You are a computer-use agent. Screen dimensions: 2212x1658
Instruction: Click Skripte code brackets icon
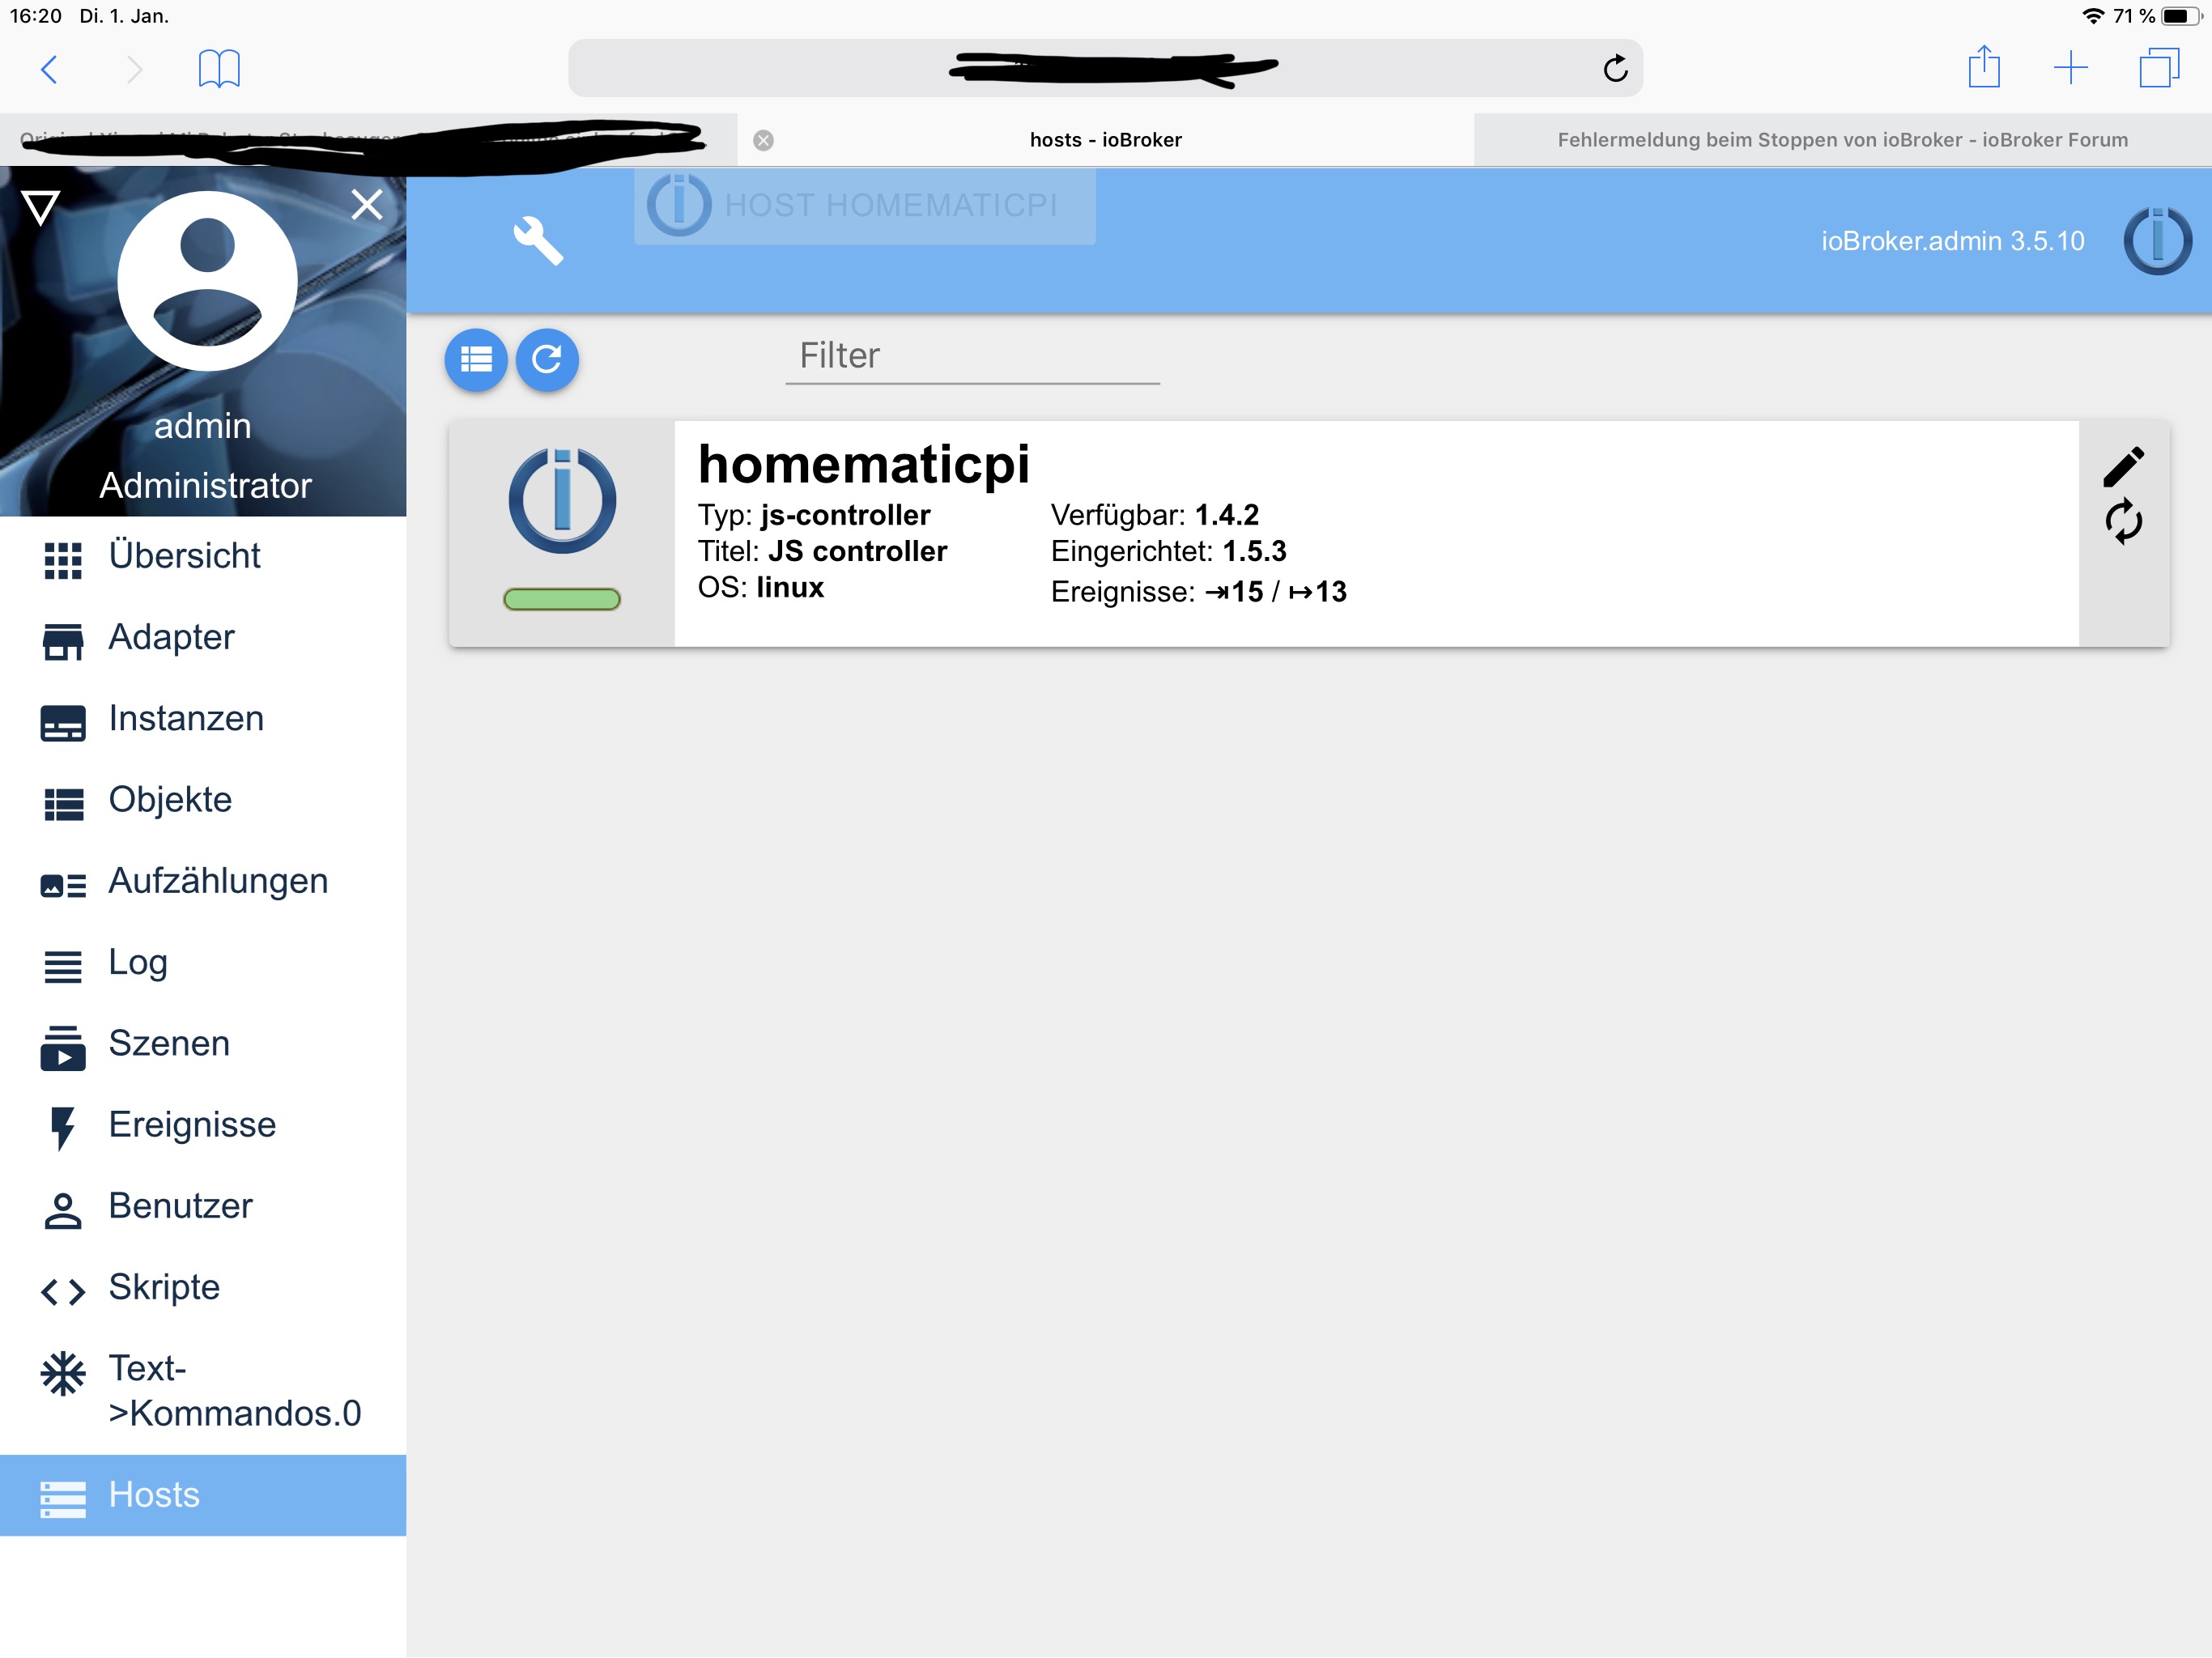63,1292
